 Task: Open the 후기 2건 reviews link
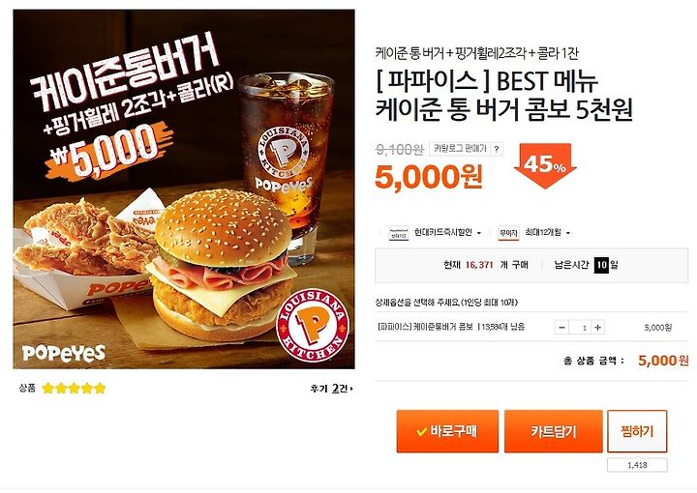(x=331, y=389)
